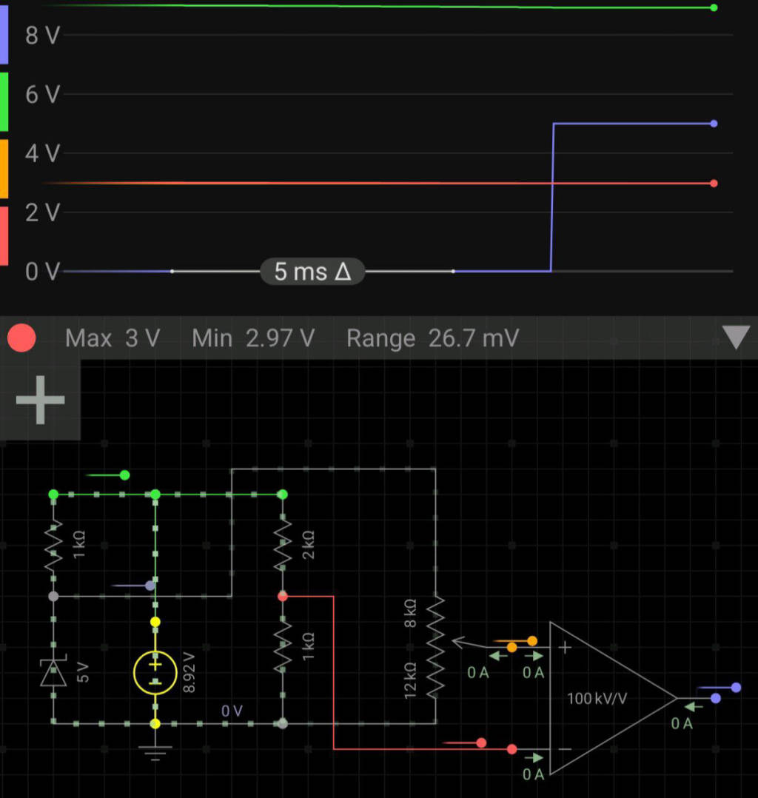The height and width of the screenshot is (798, 758).
Task: Click the 0 A label at op-amp output
Action: pos(682,723)
